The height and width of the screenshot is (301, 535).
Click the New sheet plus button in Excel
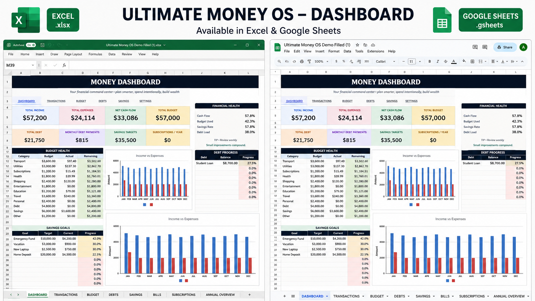(249, 295)
